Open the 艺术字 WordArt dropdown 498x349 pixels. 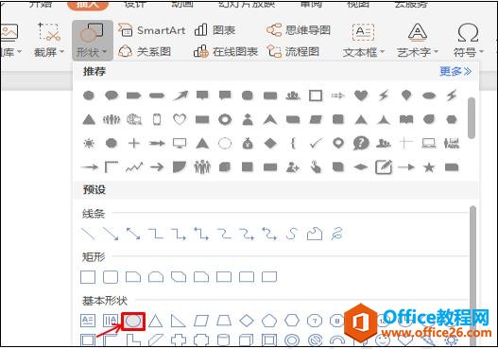418,41
